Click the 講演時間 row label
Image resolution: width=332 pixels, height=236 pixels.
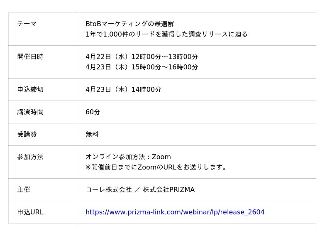pos(30,112)
